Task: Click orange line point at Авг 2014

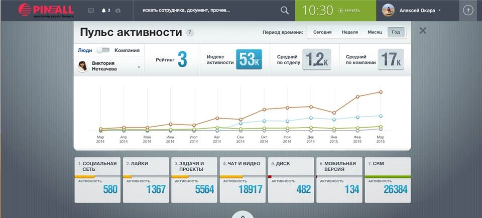Action: [217, 118]
